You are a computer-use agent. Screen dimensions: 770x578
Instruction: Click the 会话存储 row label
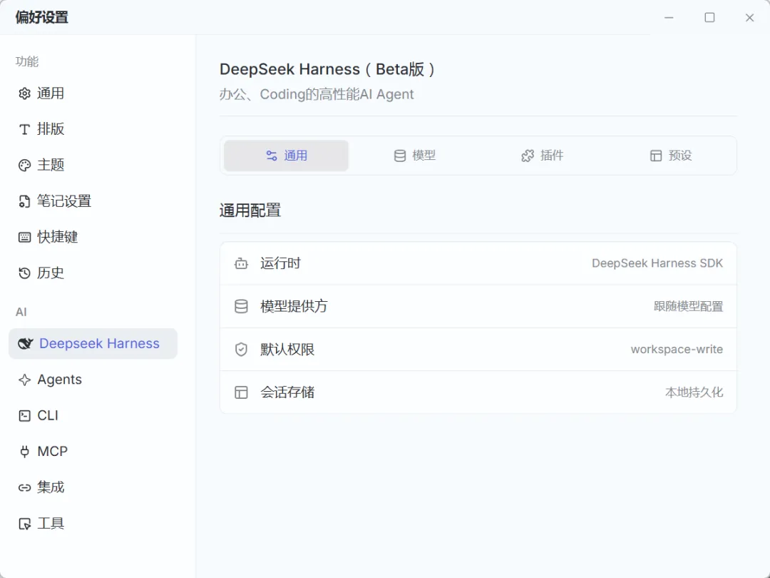point(287,392)
